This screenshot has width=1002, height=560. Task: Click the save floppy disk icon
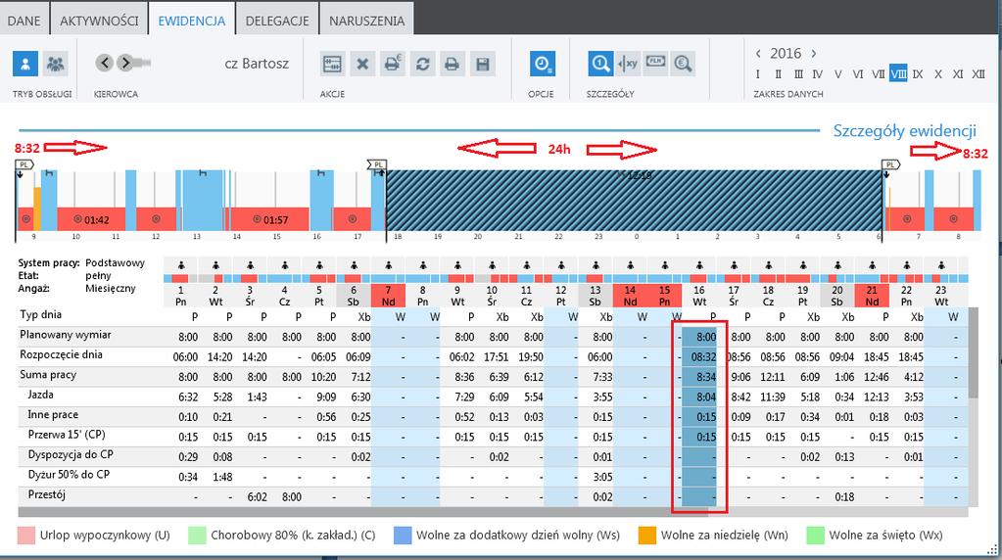click(x=483, y=64)
